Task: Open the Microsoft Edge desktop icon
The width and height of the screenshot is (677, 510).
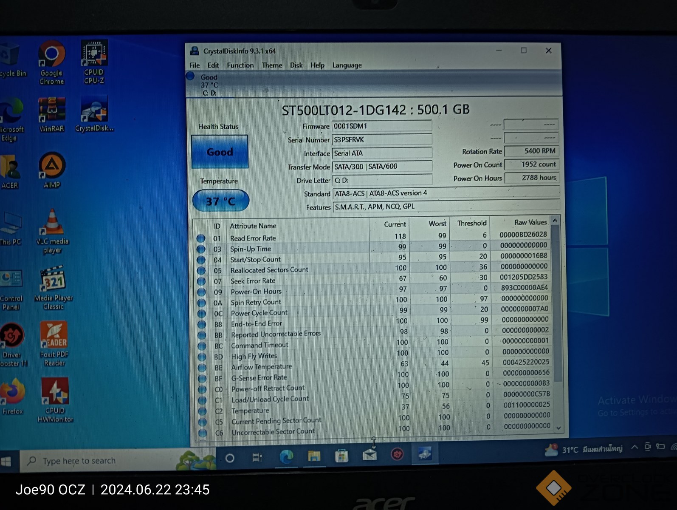Action: pos(12,120)
